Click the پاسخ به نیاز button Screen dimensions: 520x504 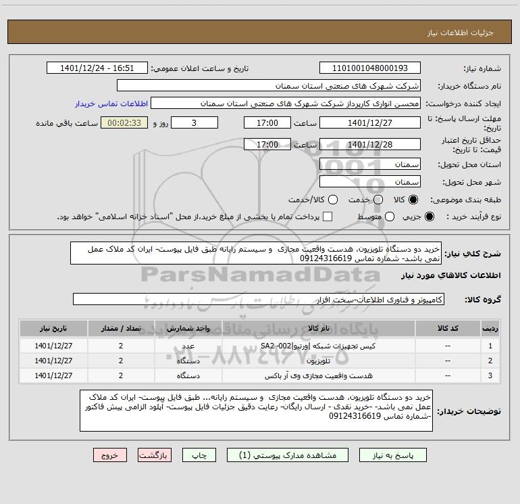point(393,455)
